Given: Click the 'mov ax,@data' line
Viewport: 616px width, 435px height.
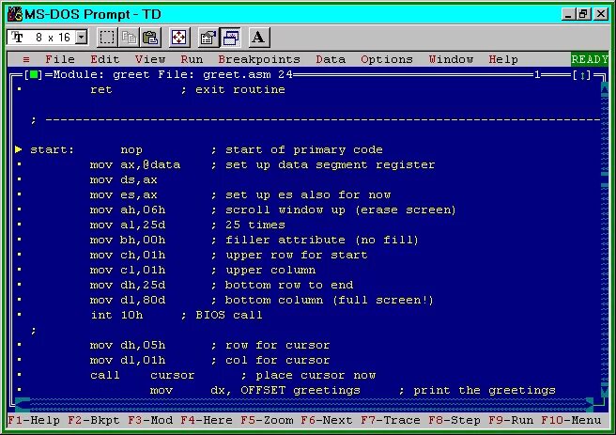Looking at the screenshot, I should (262, 164).
